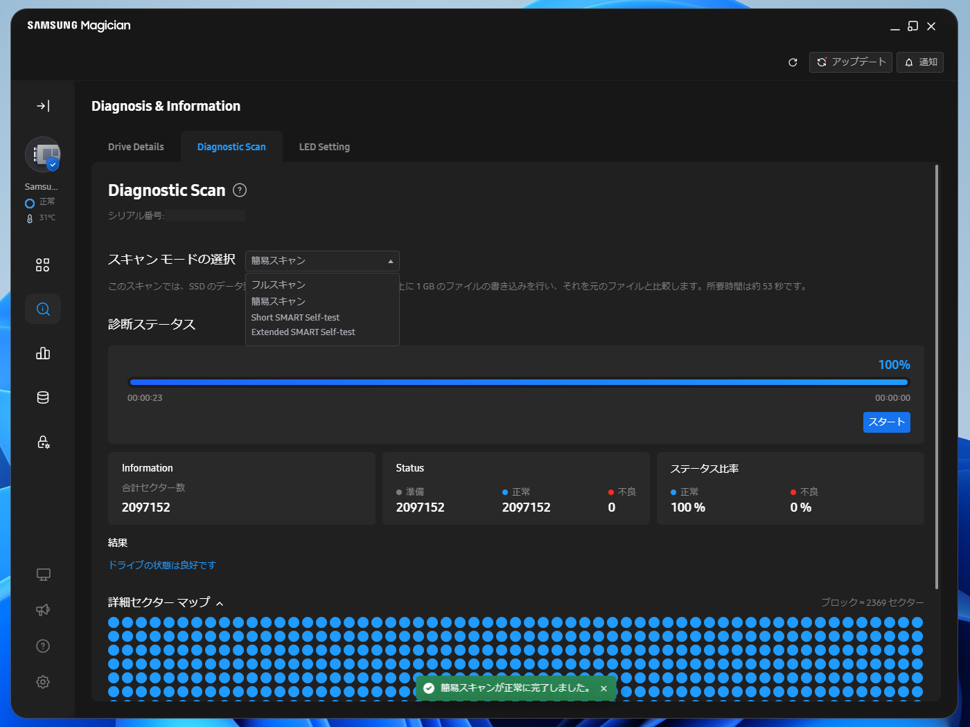
Task: Dismiss the scan-complete toast notification
Action: click(x=603, y=688)
